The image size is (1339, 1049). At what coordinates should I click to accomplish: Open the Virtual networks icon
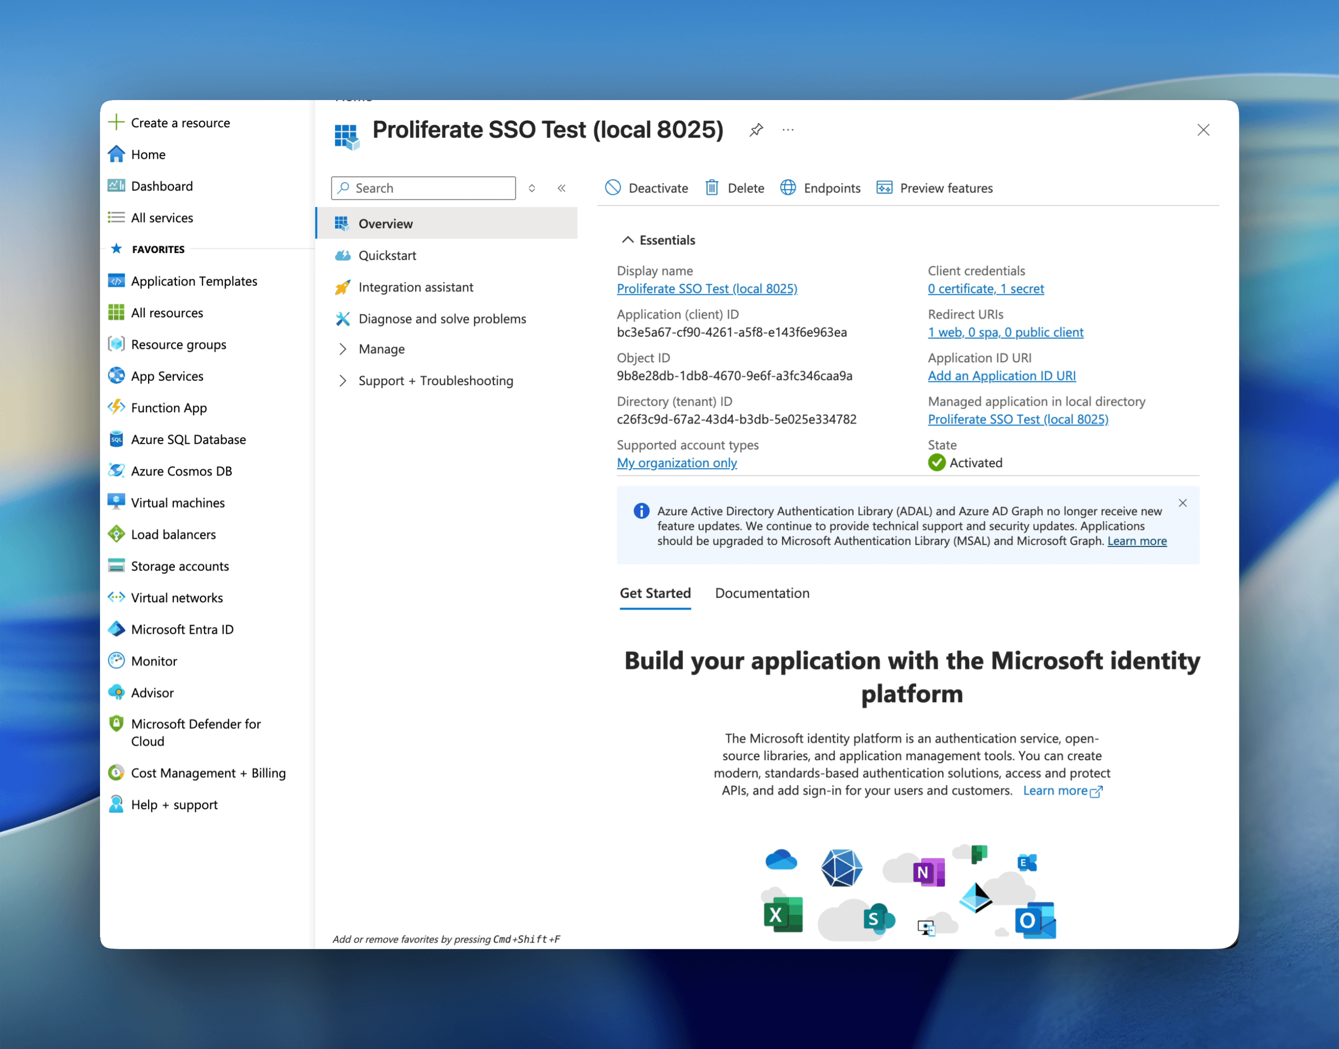click(x=116, y=597)
